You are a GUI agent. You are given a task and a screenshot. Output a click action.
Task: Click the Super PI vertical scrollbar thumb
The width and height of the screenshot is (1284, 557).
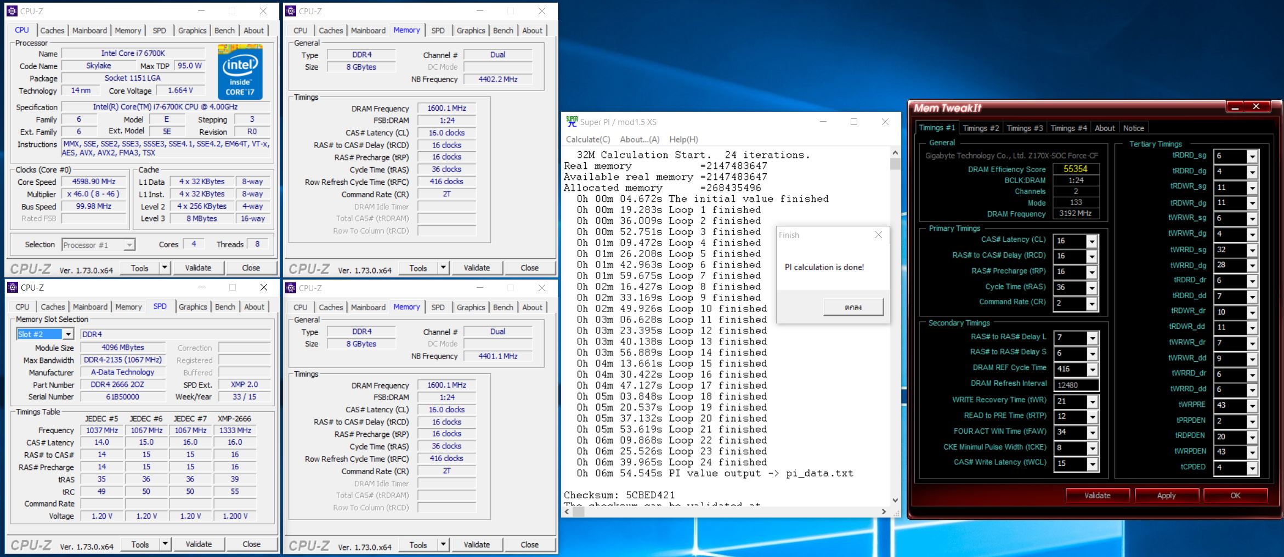(x=895, y=164)
